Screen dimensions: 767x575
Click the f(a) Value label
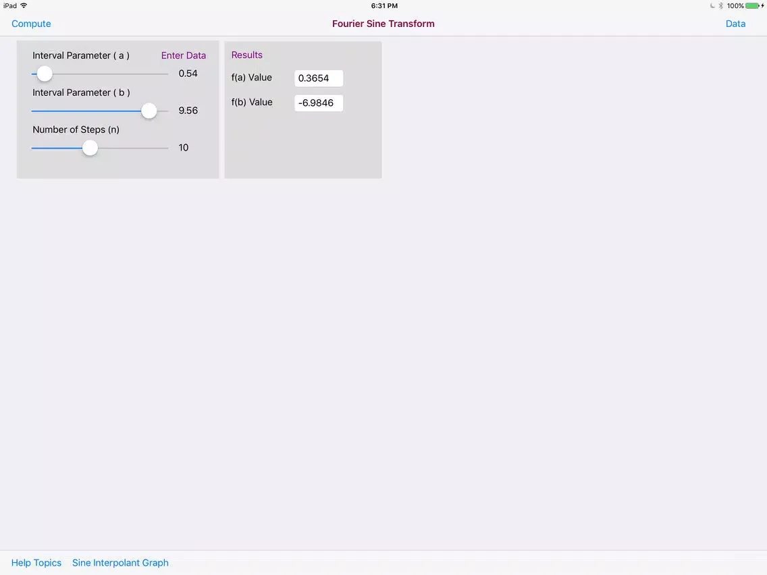pos(251,77)
